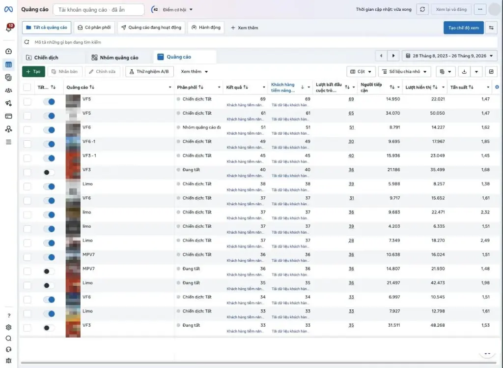Image resolution: width=503 pixels, height=368 pixels.
Task: Click the Help question mark icon
Action: 9,316
